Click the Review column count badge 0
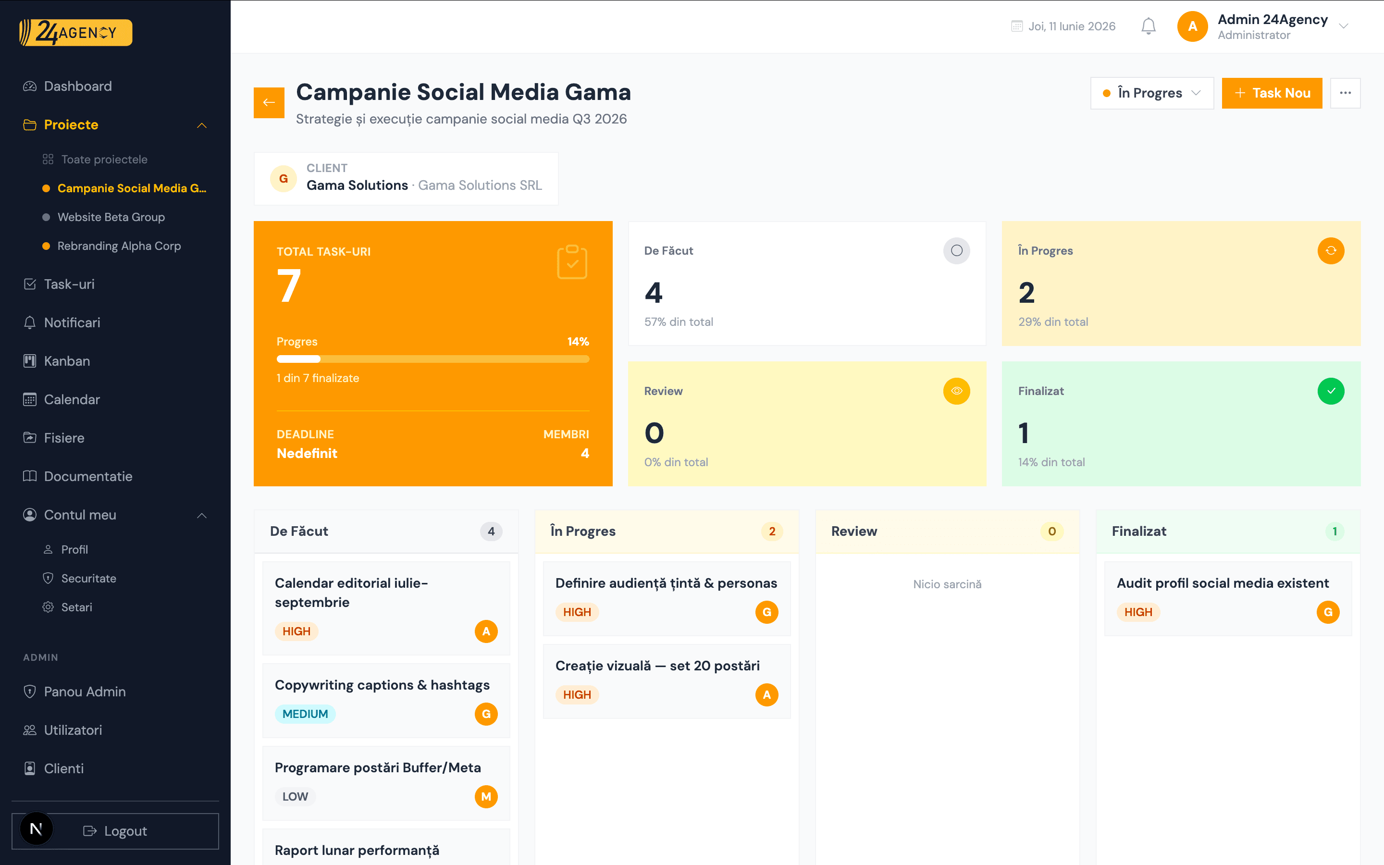This screenshot has height=865, width=1384. (1052, 531)
